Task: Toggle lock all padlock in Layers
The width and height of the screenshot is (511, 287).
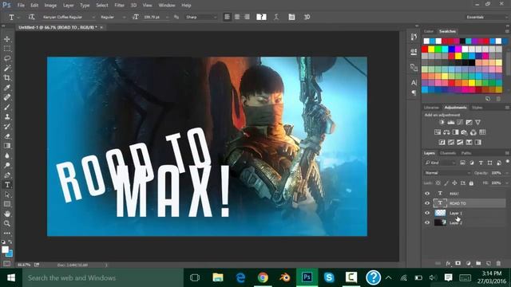Action: point(471,183)
